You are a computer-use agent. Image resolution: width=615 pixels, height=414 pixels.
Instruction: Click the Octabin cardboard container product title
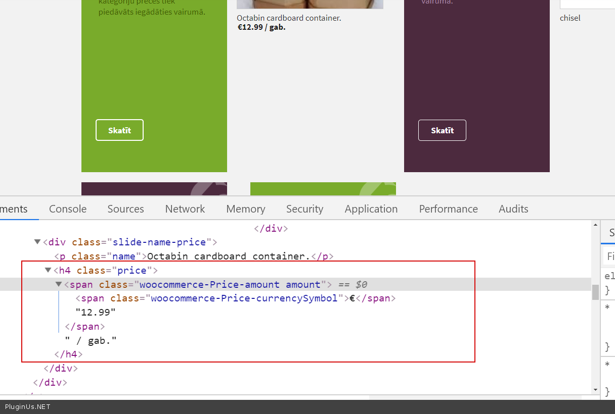[289, 18]
